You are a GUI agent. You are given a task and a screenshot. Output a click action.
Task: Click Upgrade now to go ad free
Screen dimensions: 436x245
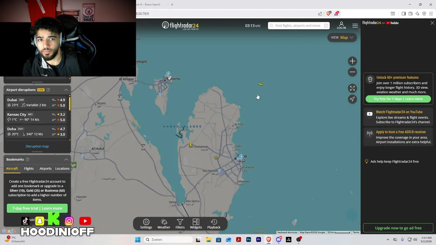coord(398,228)
